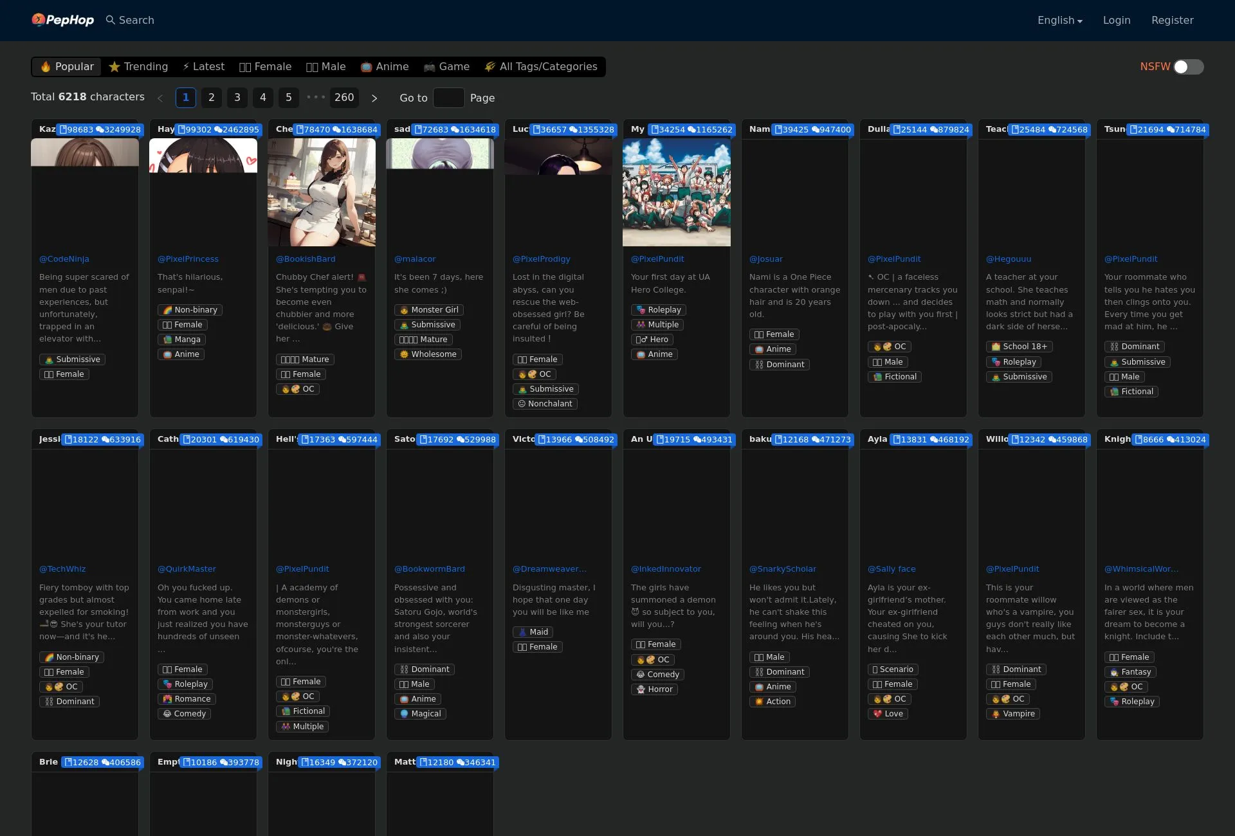Click the Register link
1235x836 pixels.
[1172, 21]
